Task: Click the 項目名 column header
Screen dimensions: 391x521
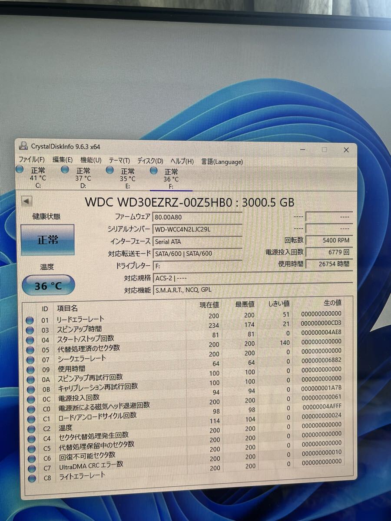Action: click(x=67, y=308)
